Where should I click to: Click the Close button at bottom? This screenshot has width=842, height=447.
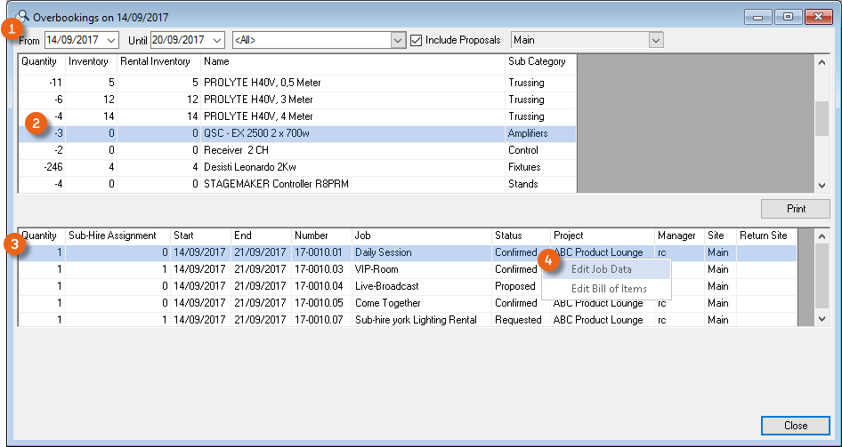[795, 426]
